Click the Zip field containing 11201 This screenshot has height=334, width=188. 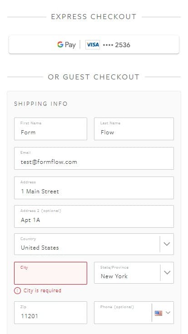point(50,313)
